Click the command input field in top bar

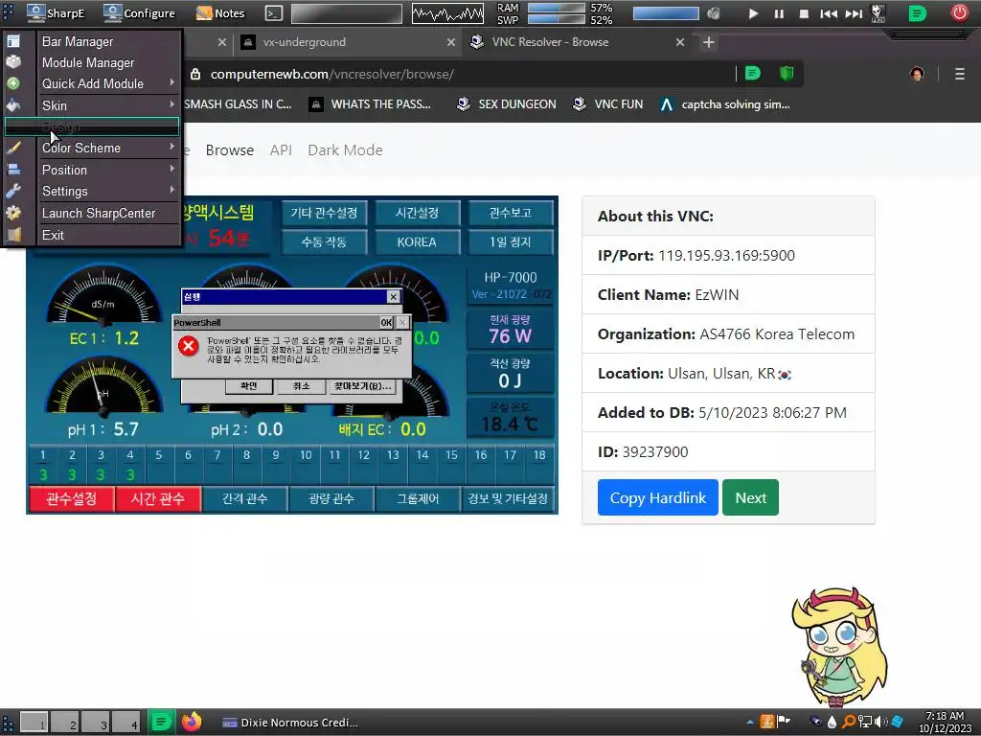(347, 13)
